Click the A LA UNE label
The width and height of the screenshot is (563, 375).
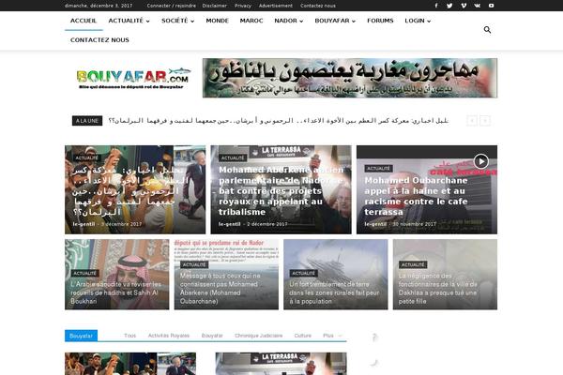87,121
